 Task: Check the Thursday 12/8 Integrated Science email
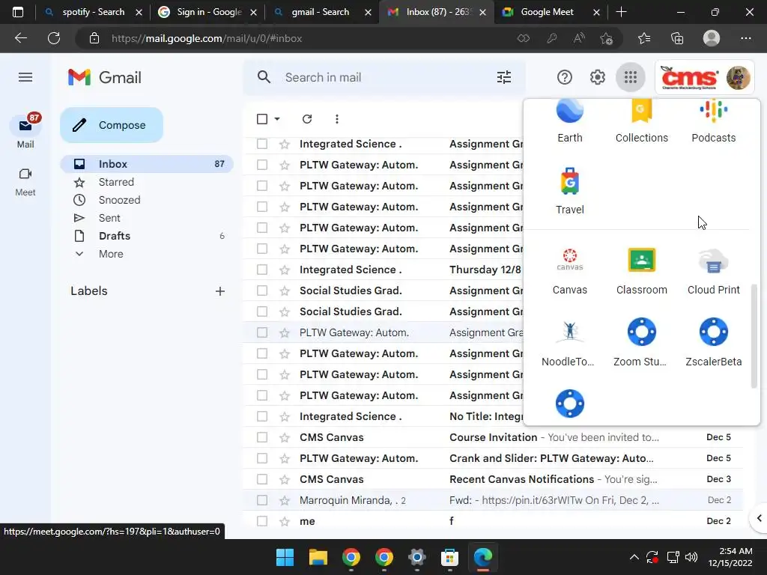[x=262, y=270]
